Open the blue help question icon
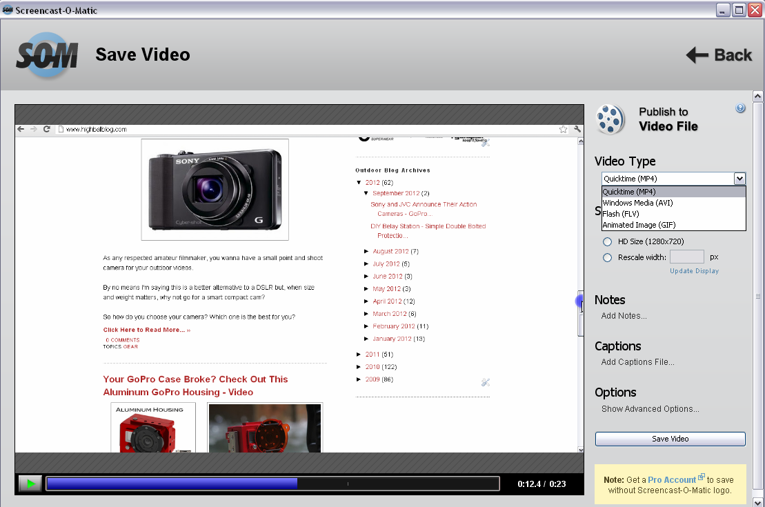The image size is (765, 507). [740, 108]
